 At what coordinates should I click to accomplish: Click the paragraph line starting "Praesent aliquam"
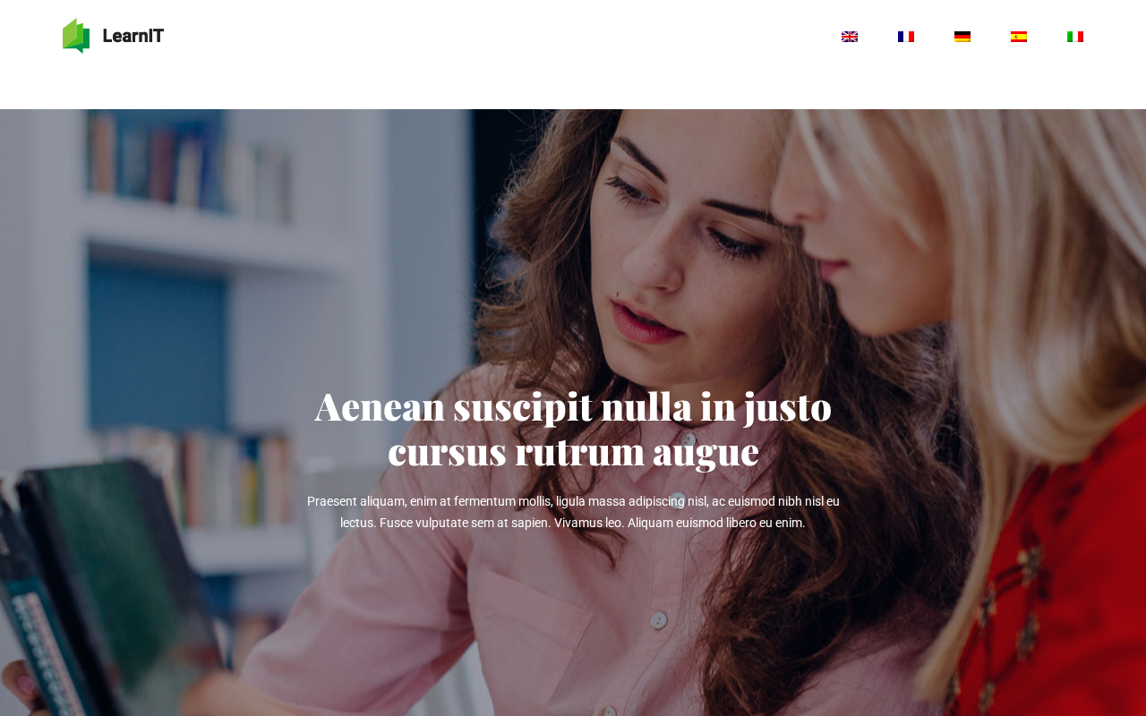click(573, 501)
